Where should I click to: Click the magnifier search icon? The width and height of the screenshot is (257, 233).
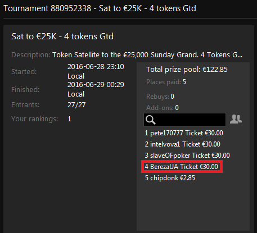point(151,120)
